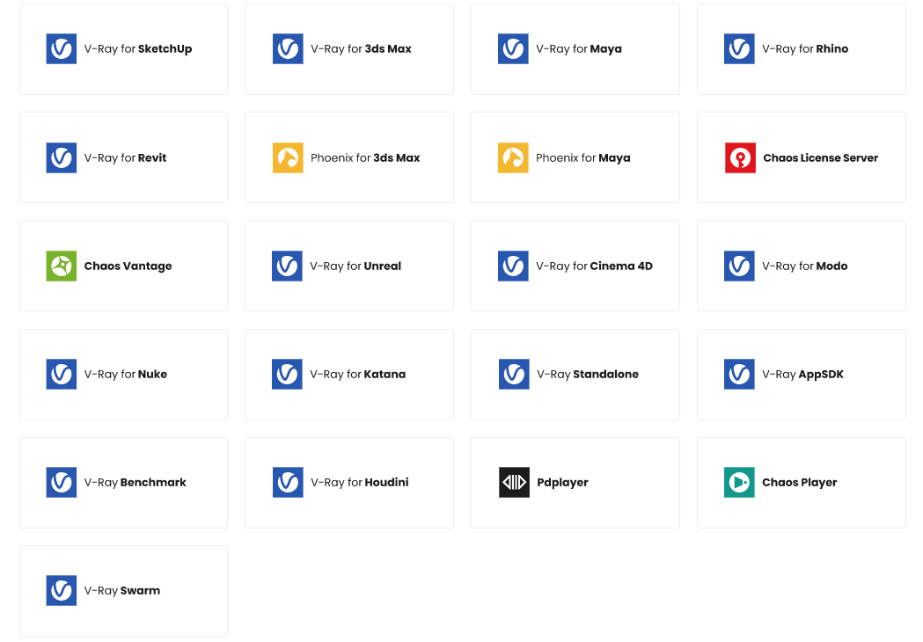Open V-Ray Standalone label
This screenshot has width=923, height=642.
tap(588, 375)
